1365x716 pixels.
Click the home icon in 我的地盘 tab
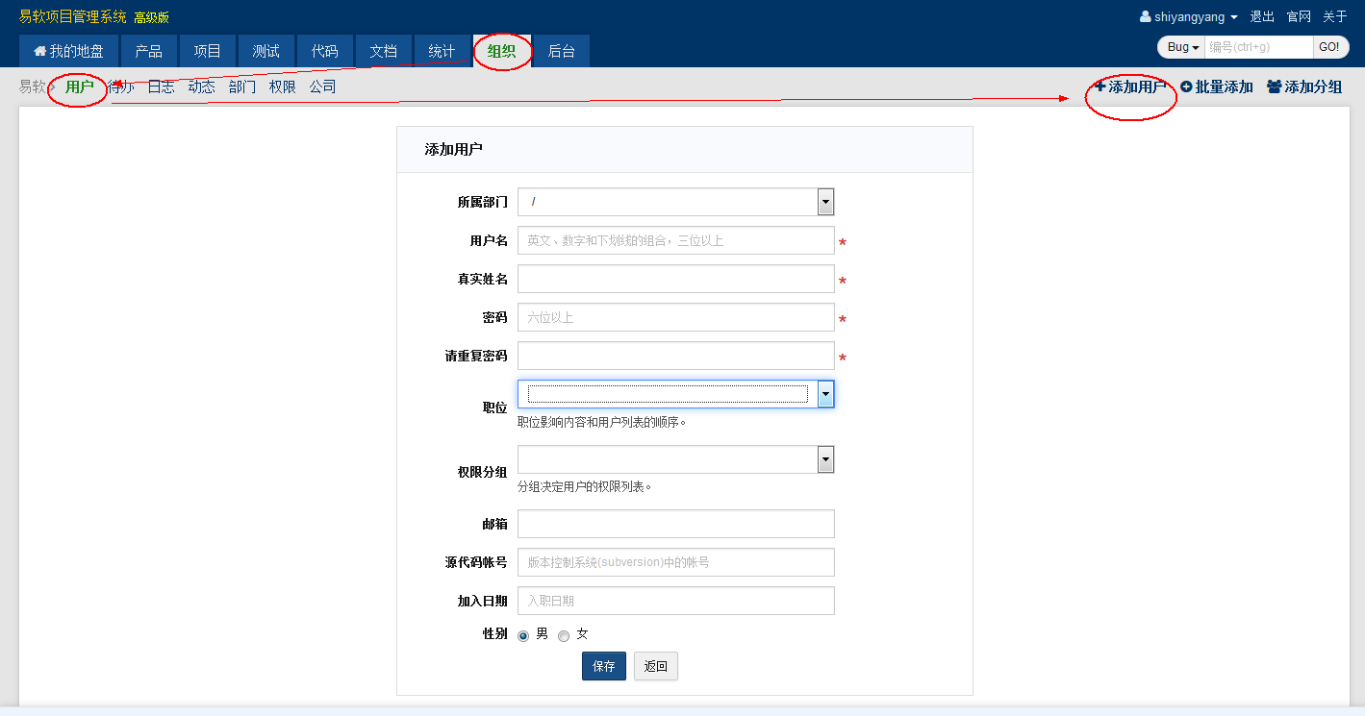39,51
